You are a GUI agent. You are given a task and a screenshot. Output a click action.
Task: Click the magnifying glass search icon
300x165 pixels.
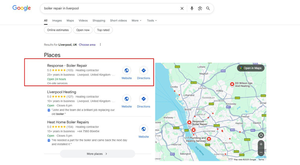[x=208, y=8]
